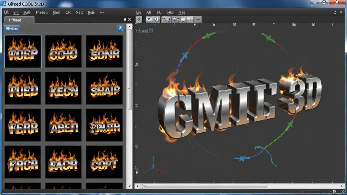Select the hand-rotate toolbar icon
Viewport: 347px width, 195px height.
[x=183, y=19]
